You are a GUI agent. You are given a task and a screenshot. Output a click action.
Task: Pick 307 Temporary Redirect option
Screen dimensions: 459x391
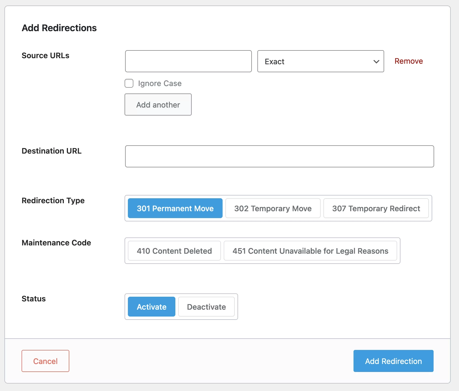[x=376, y=208]
